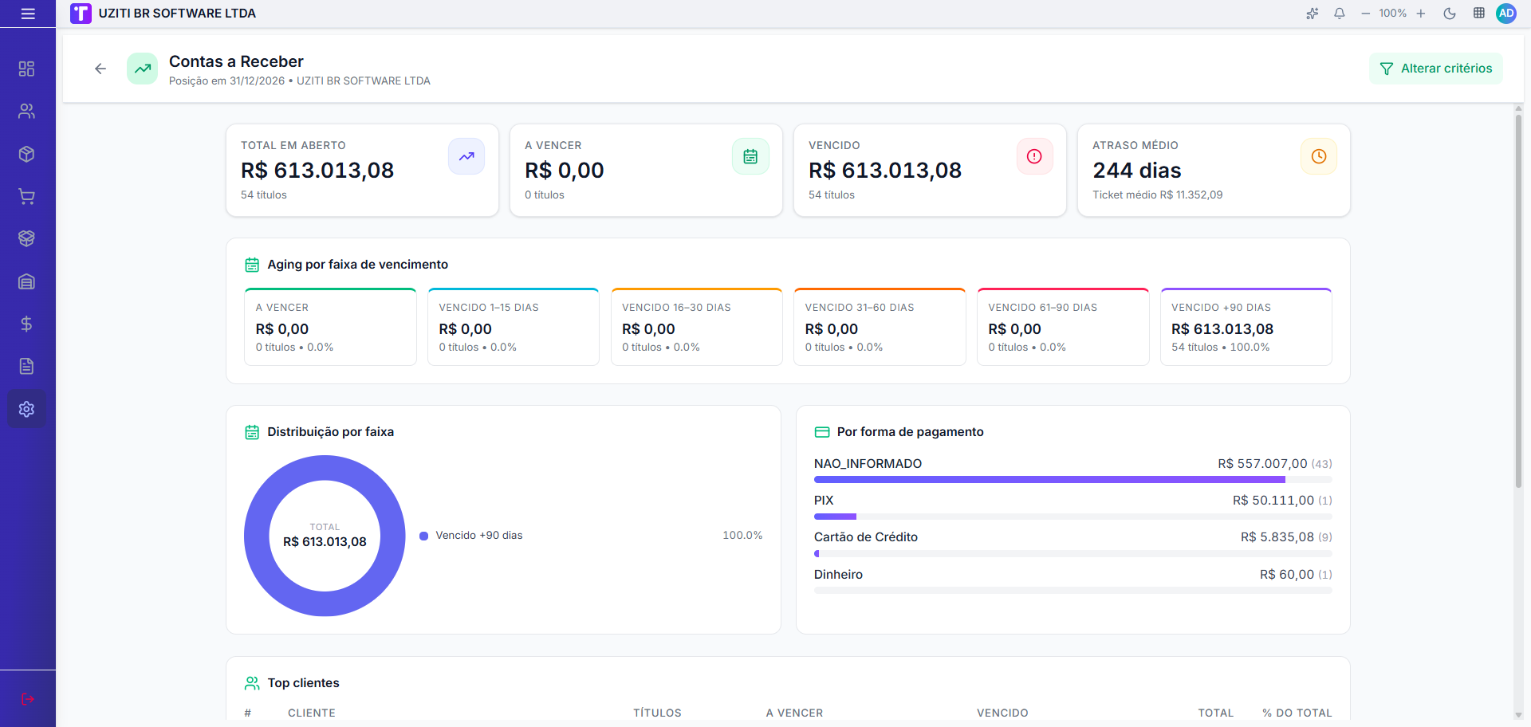Open the dashboard grid icon in sidebar
The image size is (1531, 727).
(x=26, y=69)
